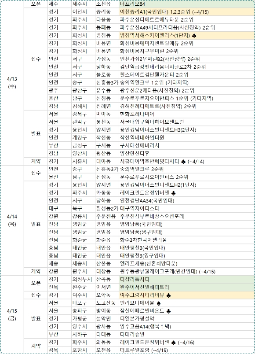Click the 힐스테이트검단웰카운티 2순위 cell
The image size is (255, 354).
point(187,75)
